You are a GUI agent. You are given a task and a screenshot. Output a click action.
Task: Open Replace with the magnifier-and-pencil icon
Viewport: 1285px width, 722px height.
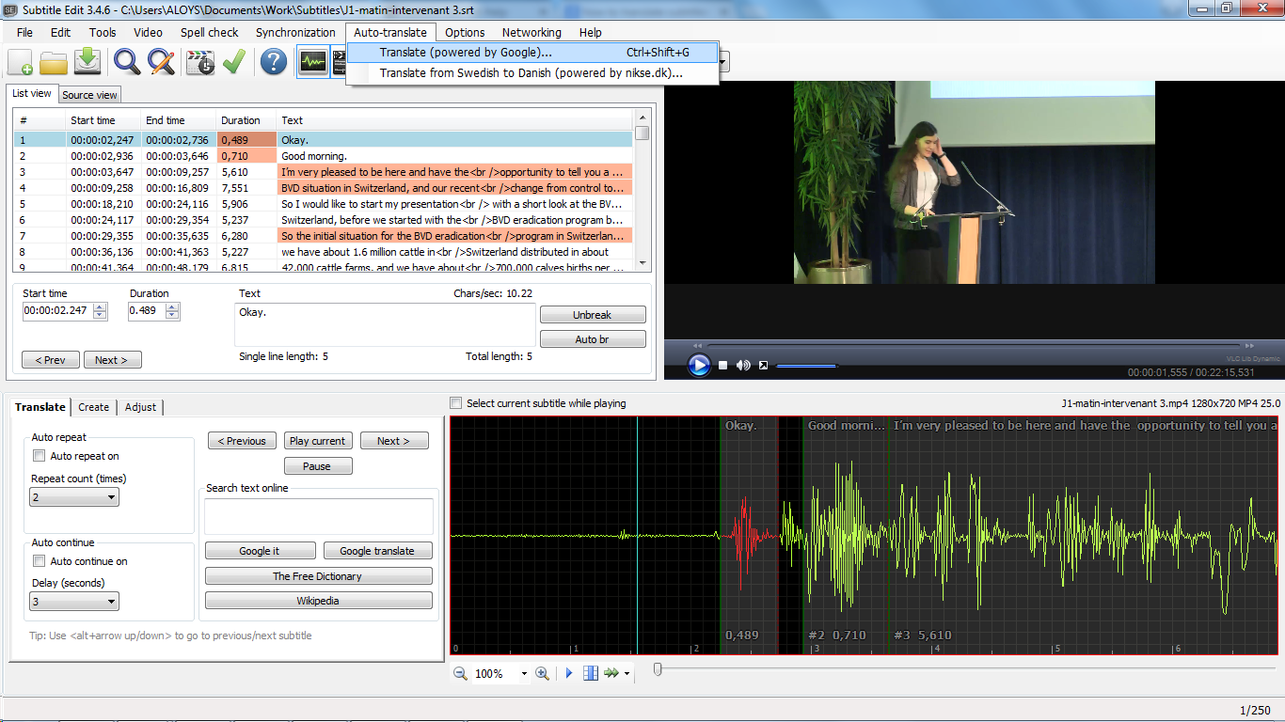pyautogui.click(x=162, y=63)
